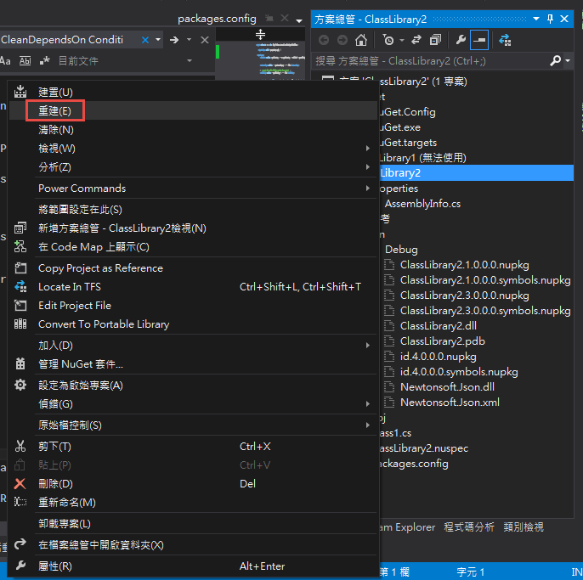Toggle Match Whole Word in find bar
This screenshot has width=583, height=580.
point(25,60)
